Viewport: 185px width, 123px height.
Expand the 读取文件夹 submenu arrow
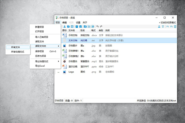(x=58, y=46)
